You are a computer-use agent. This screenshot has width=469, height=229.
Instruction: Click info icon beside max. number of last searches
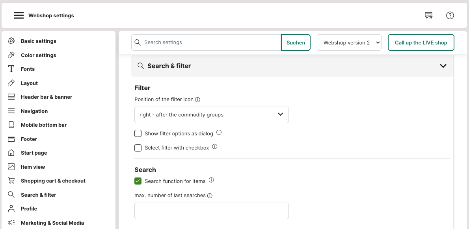point(210,196)
